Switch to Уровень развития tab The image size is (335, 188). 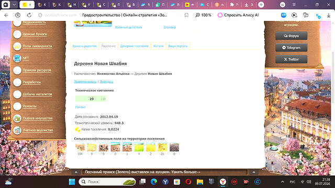tap(84, 46)
